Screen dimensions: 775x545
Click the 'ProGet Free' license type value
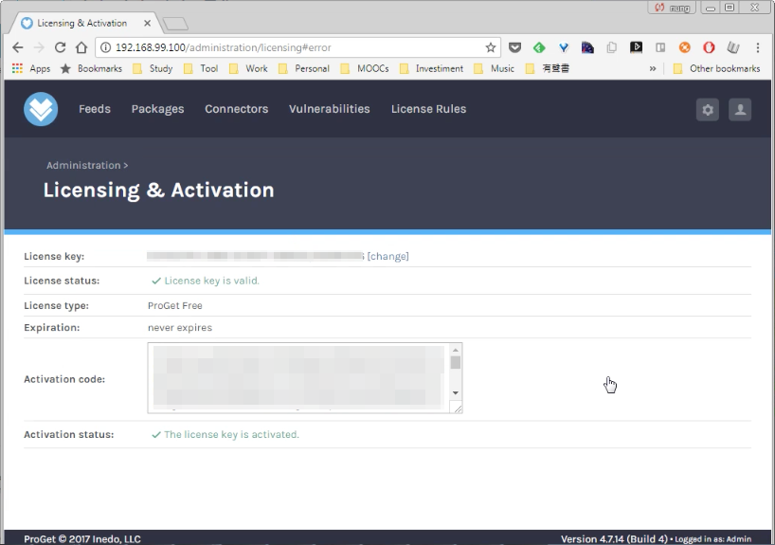[x=175, y=305]
